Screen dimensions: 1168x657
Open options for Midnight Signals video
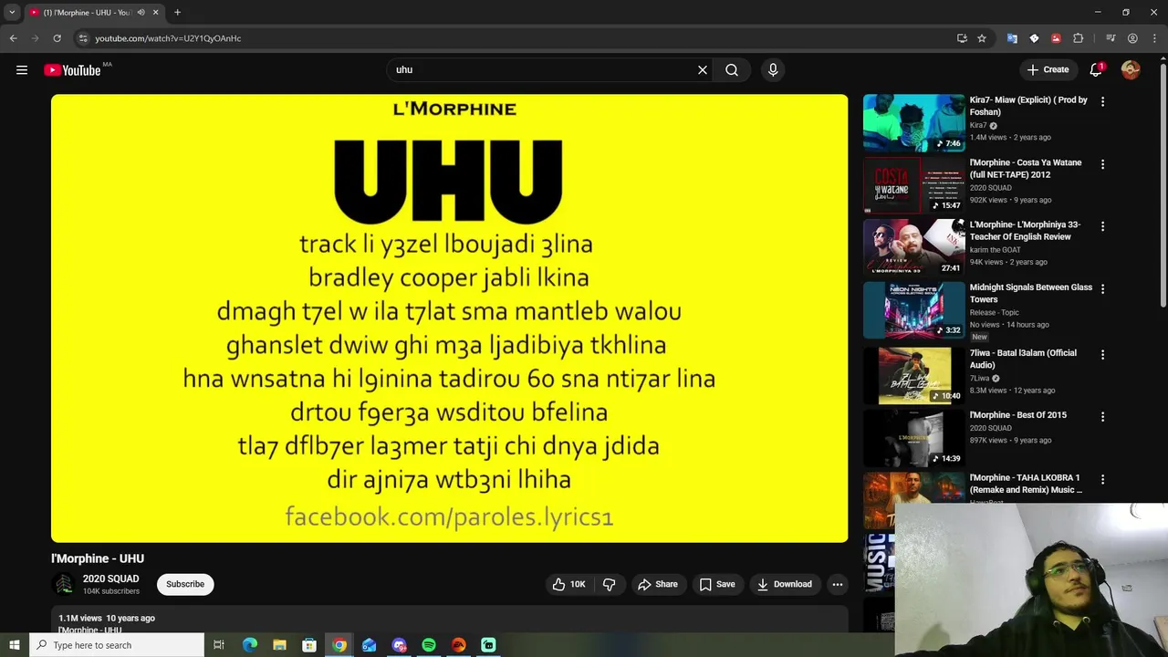pos(1102,289)
